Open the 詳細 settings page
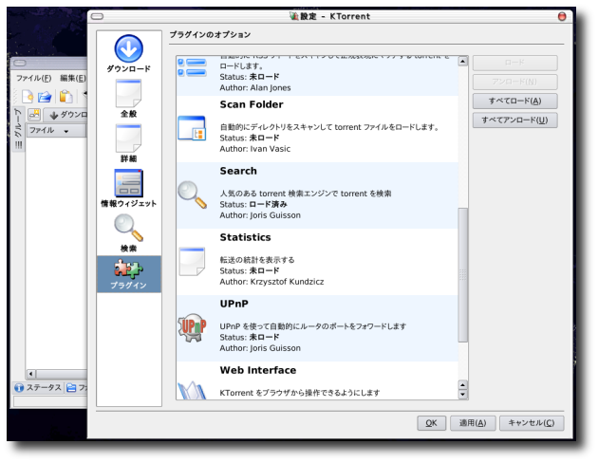Viewport: 598px width, 463px height. pos(128,143)
